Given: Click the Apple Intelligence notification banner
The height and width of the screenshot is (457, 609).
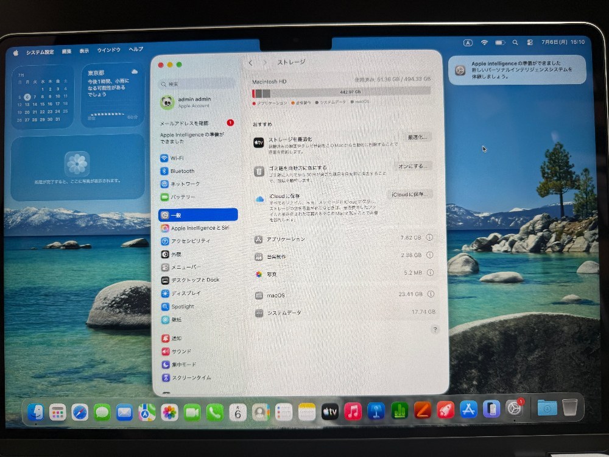Looking at the screenshot, I should 517,70.
